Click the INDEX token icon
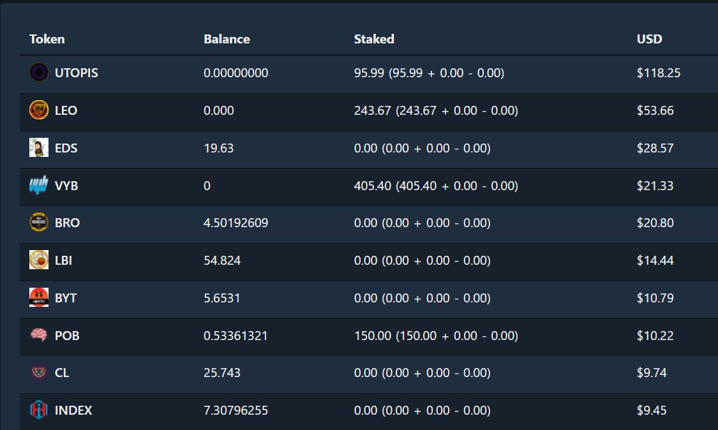 [39, 410]
